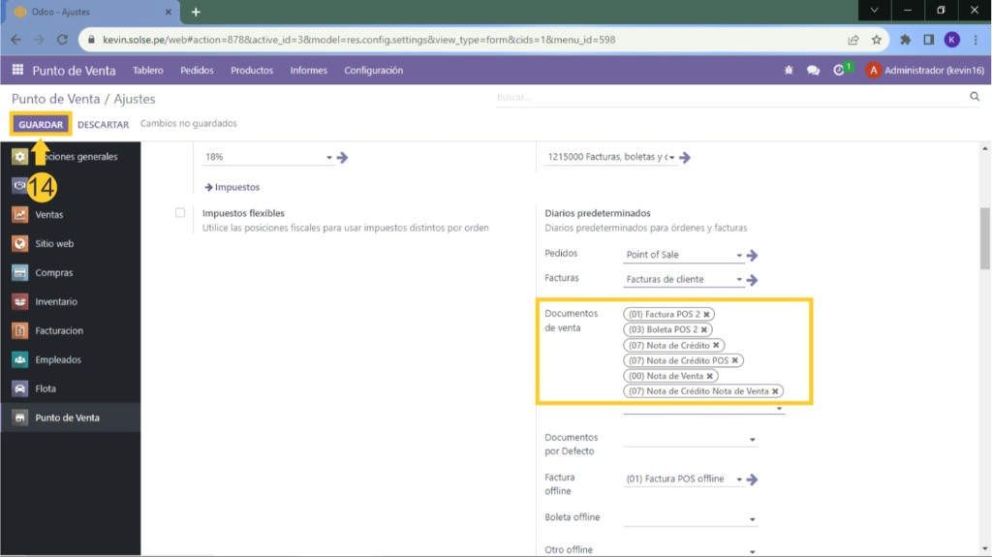This screenshot has height=557, width=992.
Task: Open the activities clock icon
Action: [839, 71]
